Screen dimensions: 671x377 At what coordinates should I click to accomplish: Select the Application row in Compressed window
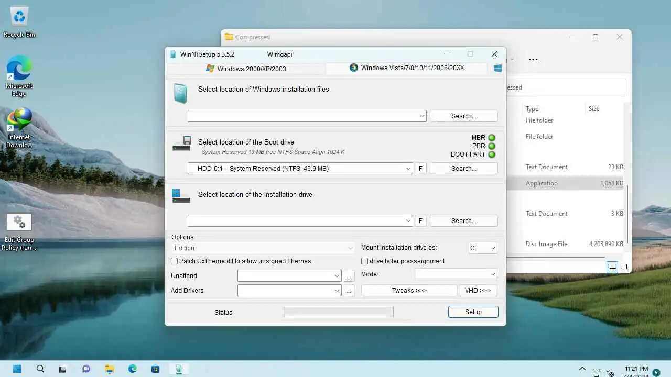click(x=565, y=183)
